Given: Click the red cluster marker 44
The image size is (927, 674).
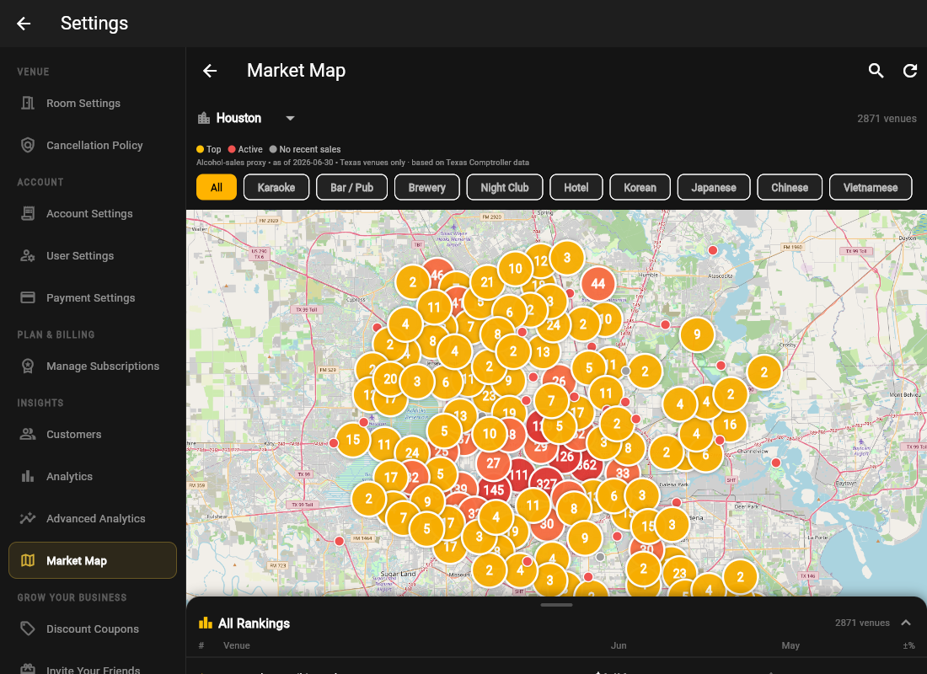Looking at the screenshot, I should (x=597, y=284).
